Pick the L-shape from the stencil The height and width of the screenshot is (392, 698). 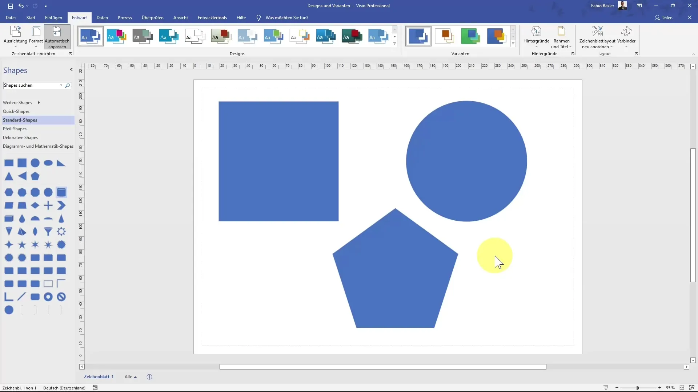9,297
